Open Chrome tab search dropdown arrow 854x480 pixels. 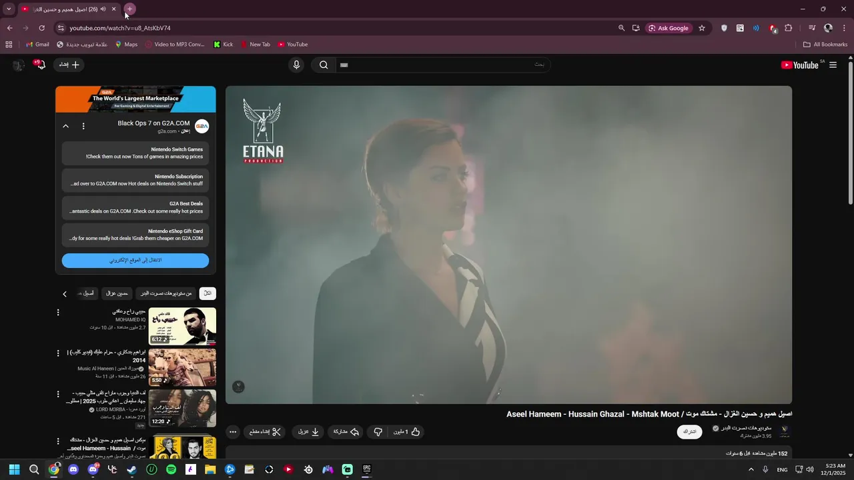[9, 9]
